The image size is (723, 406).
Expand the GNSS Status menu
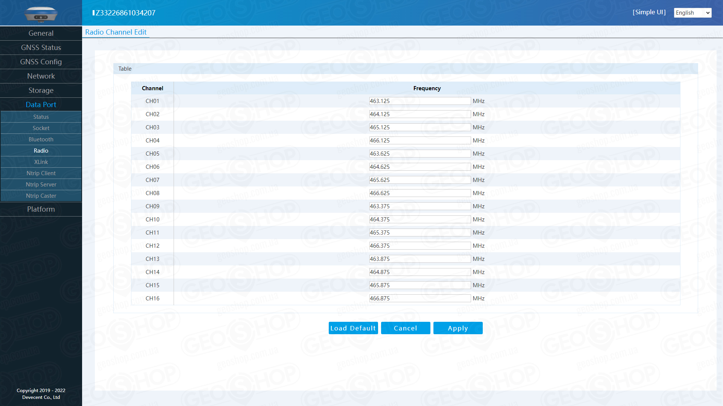(x=41, y=48)
